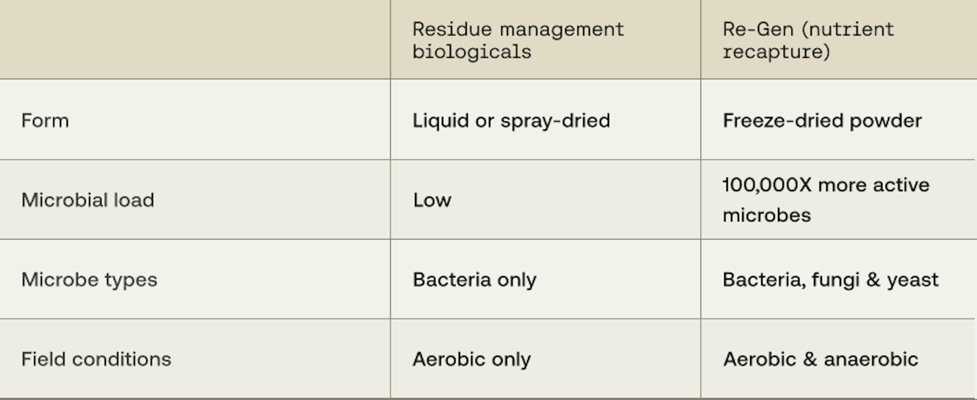Click the word 'microbes' in Re-Gen column
The width and height of the screenshot is (977, 400).
tap(767, 215)
